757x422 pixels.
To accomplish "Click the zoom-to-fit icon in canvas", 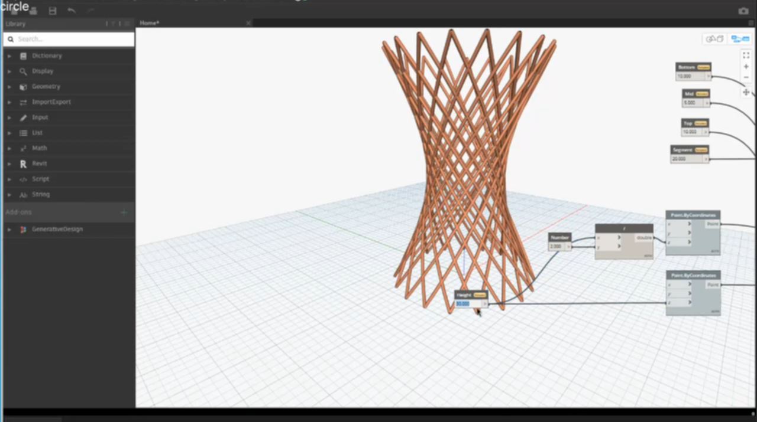I will click(746, 55).
